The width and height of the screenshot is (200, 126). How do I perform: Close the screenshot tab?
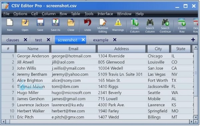coord(83,40)
